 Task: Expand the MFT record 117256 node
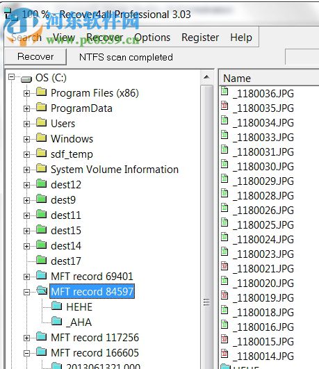[x=26, y=338]
